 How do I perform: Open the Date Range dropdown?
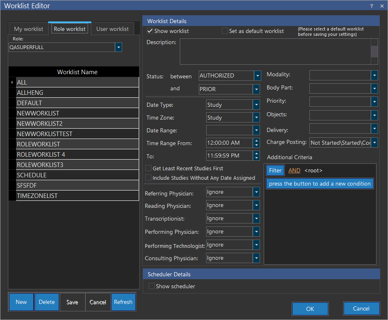[x=257, y=130]
